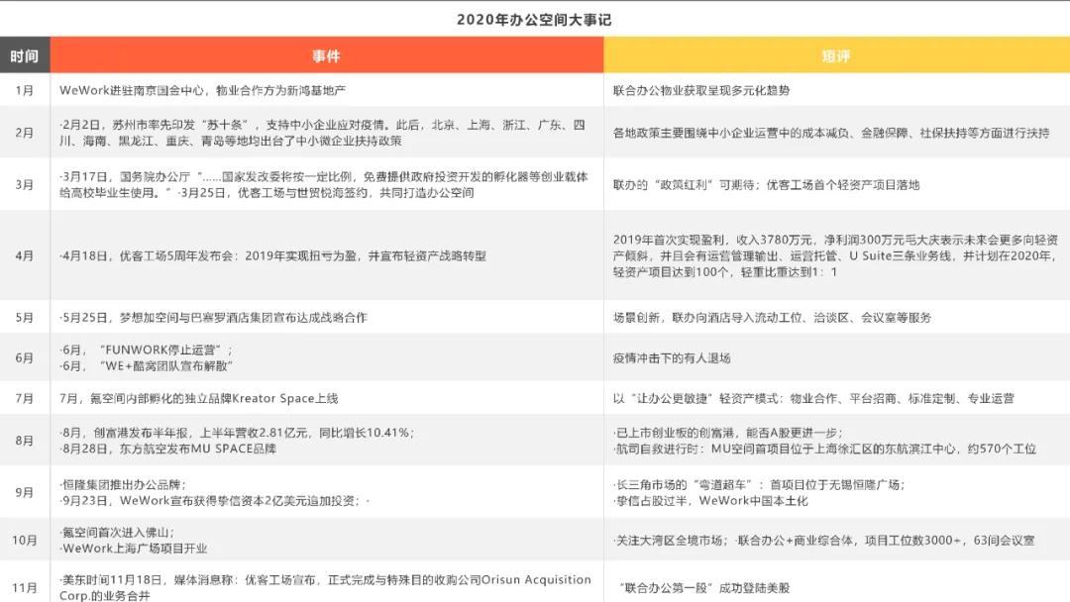Click the 梦想加空间与巴塞罗酒店集团 event cell
Viewport: 1070px width, 602px height.
(x=213, y=318)
